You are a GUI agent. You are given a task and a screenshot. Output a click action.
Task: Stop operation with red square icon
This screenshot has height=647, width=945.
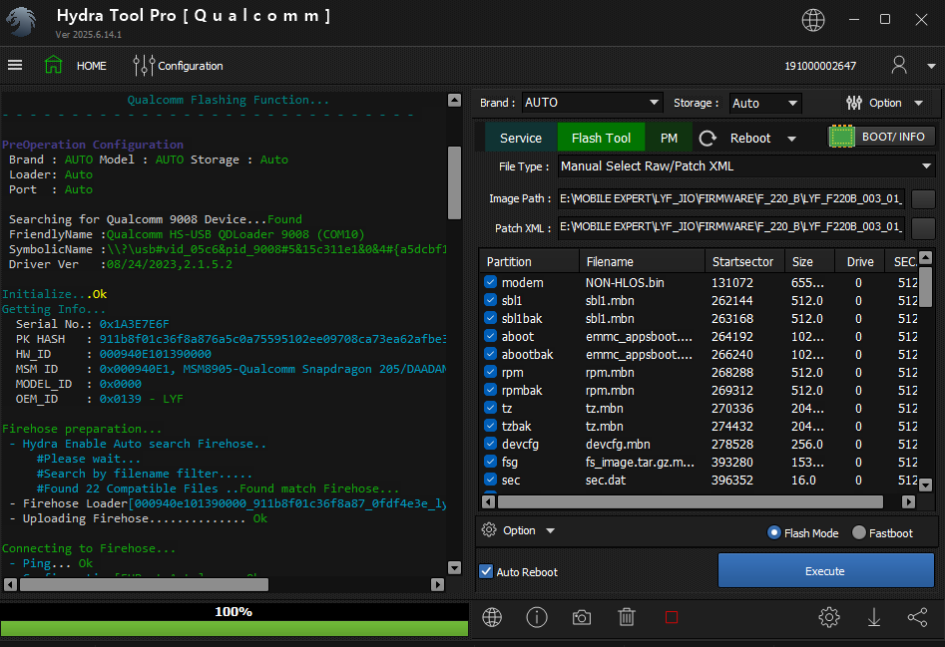pyautogui.click(x=672, y=617)
